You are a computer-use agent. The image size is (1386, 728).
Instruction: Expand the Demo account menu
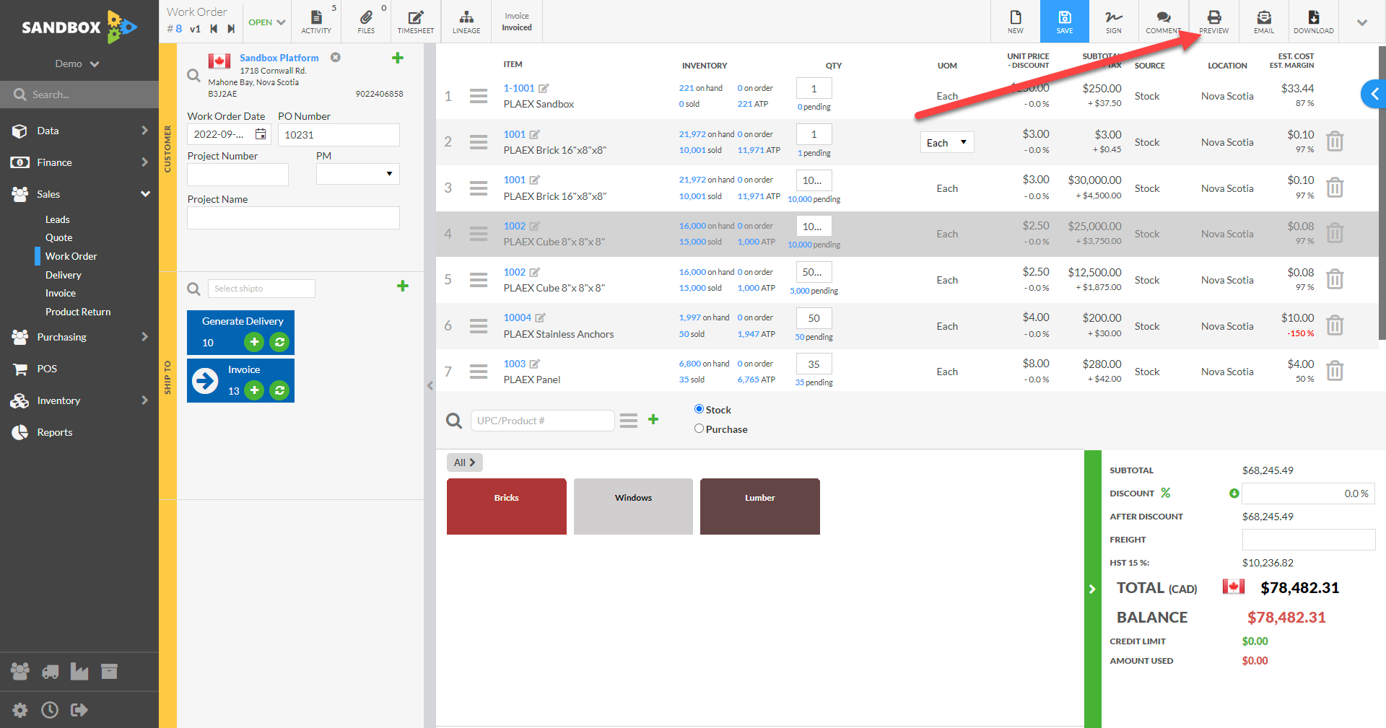point(77,63)
